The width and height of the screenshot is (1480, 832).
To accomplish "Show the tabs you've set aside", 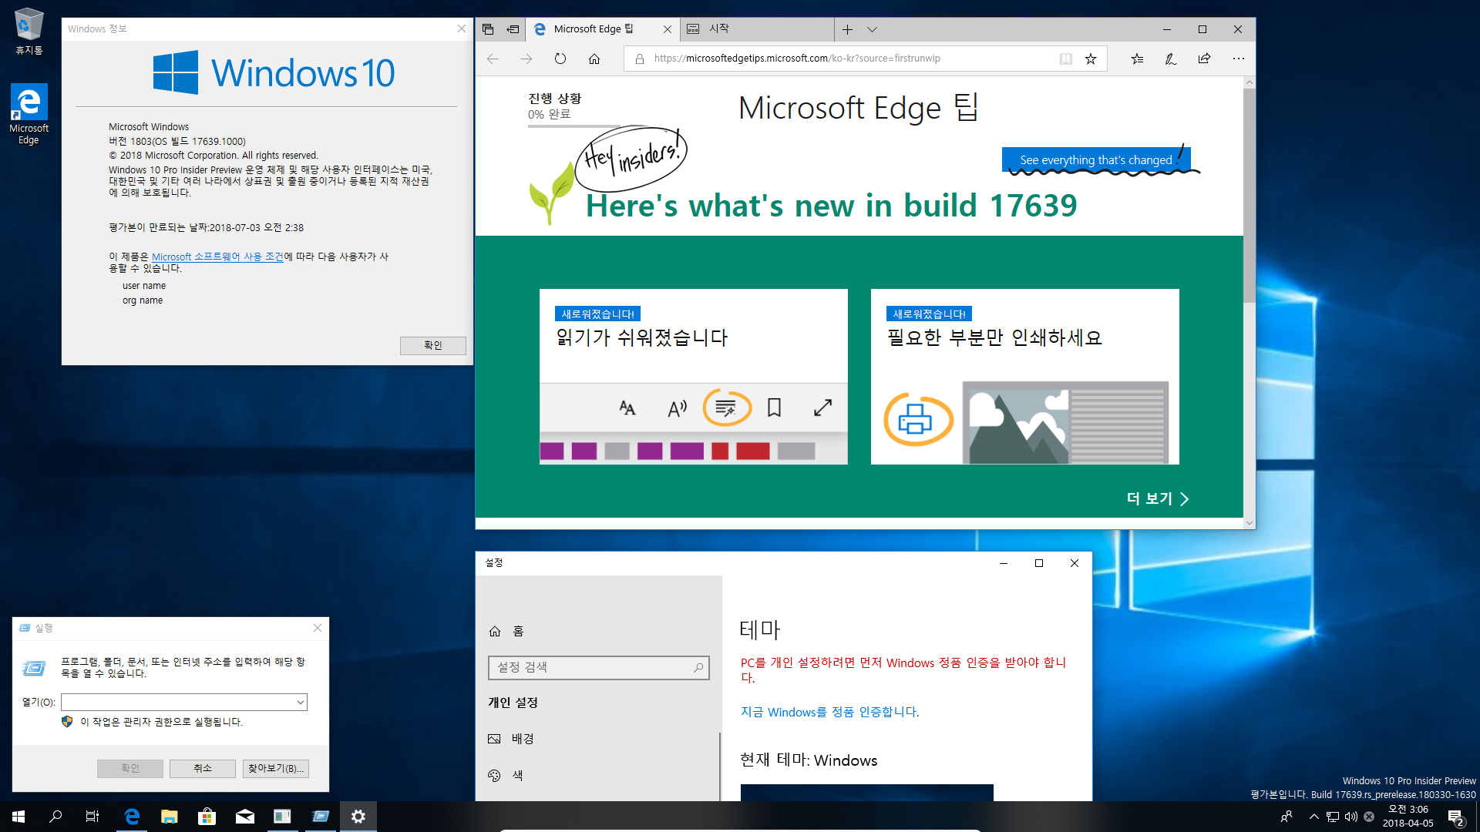I will 488,29.
